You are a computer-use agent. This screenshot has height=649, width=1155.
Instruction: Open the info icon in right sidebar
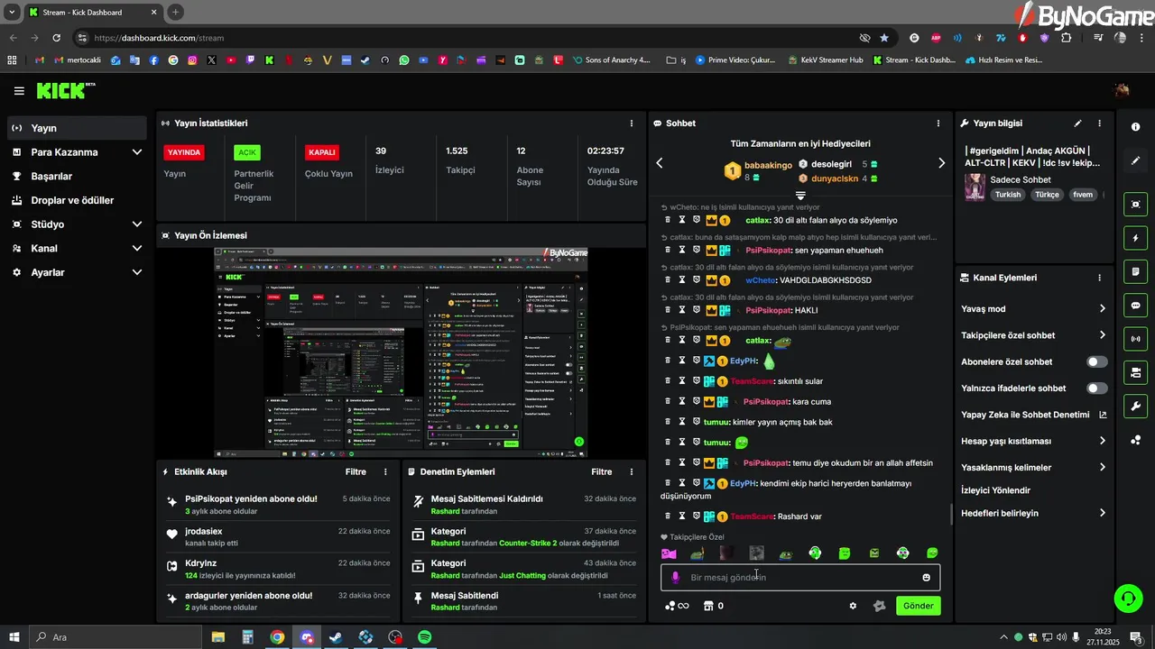1136,126
